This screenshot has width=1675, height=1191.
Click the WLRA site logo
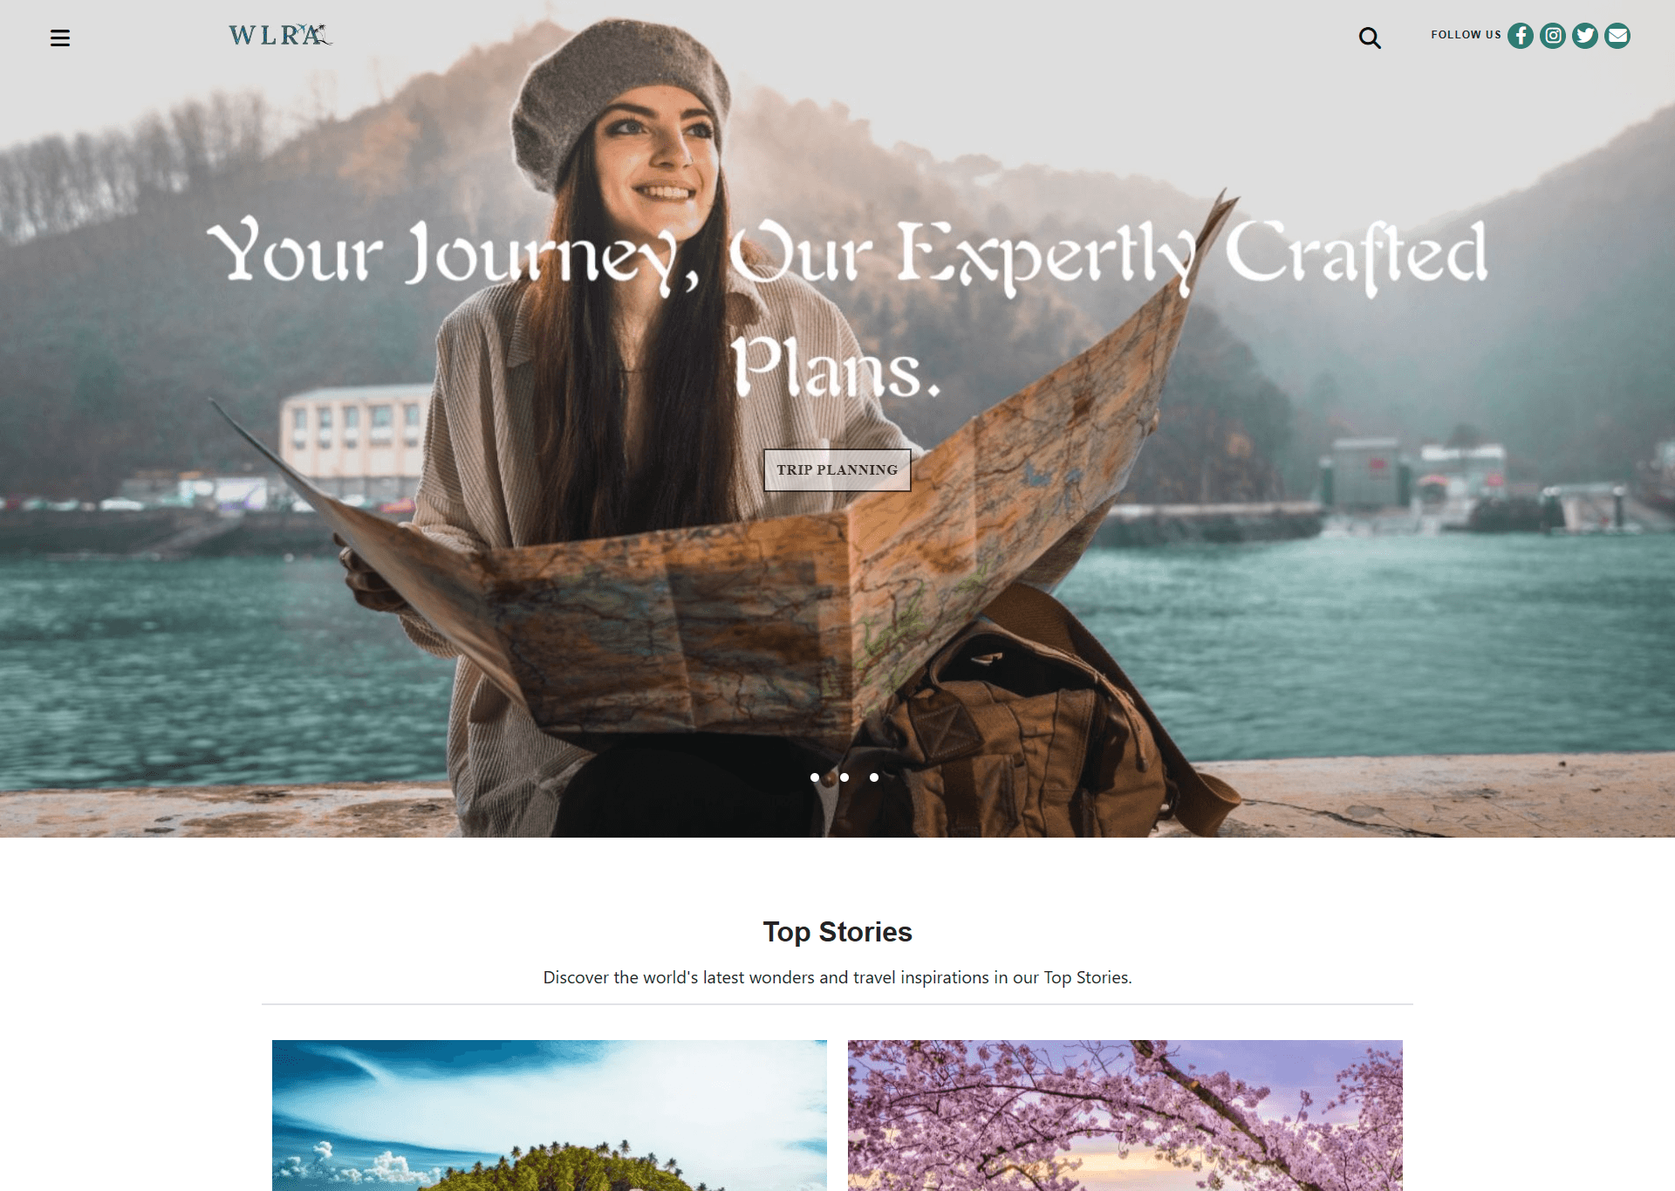pos(280,35)
